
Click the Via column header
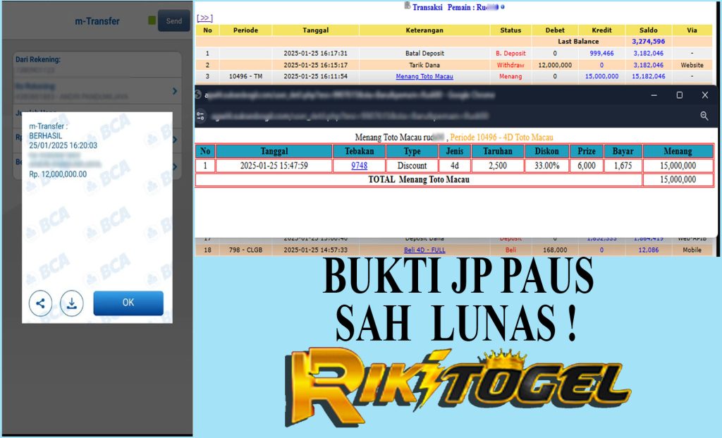692,30
